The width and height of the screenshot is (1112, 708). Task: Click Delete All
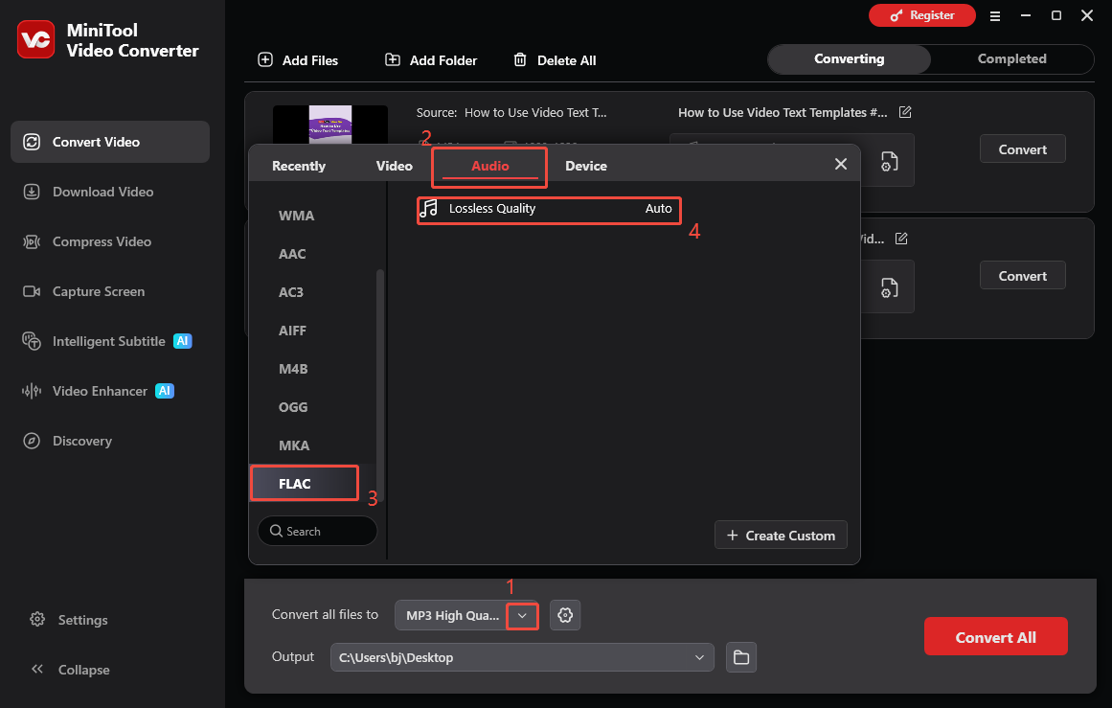tap(555, 60)
